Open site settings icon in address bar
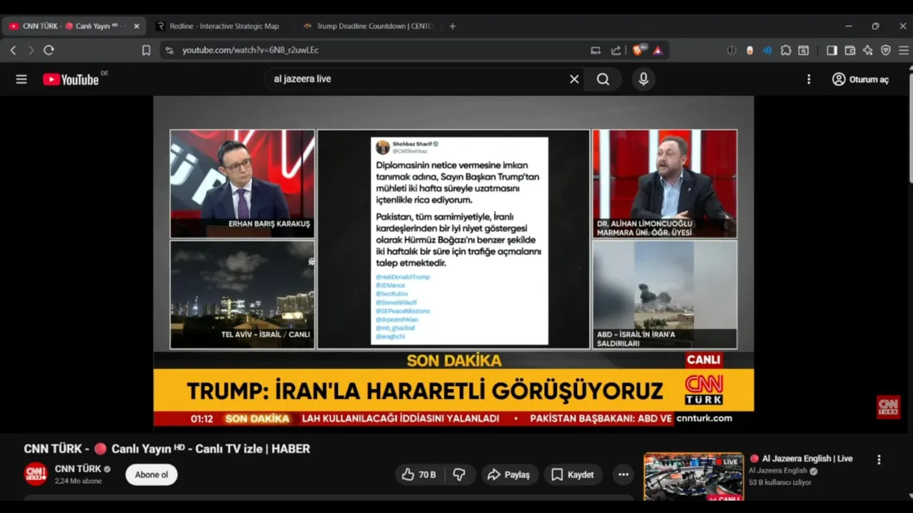The height and width of the screenshot is (513, 913). click(x=169, y=51)
